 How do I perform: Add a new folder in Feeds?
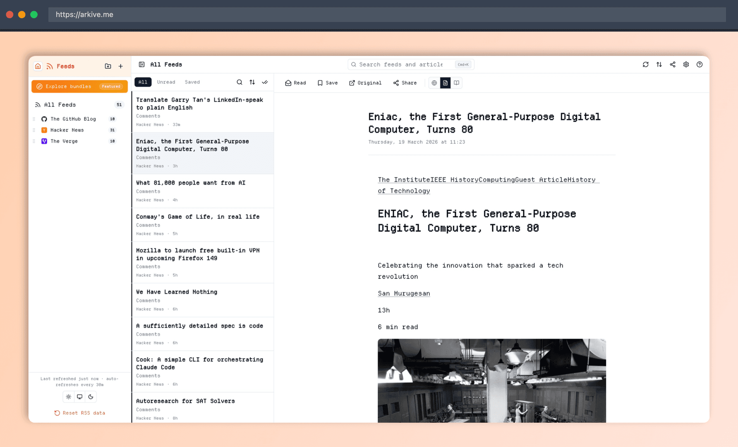pos(108,66)
